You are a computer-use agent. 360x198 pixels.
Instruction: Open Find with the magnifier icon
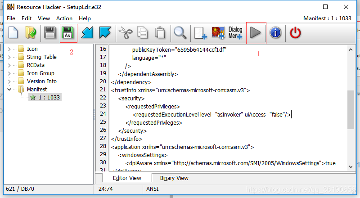[x=180, y=32]
